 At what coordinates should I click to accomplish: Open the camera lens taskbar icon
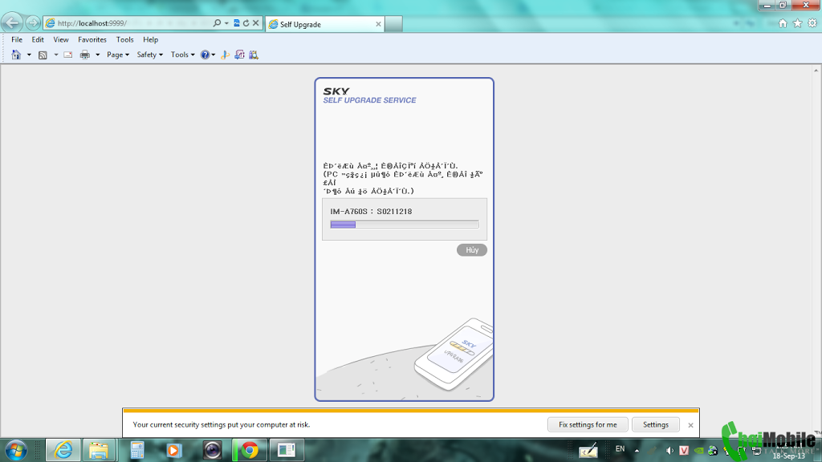(x=212, y=450)
